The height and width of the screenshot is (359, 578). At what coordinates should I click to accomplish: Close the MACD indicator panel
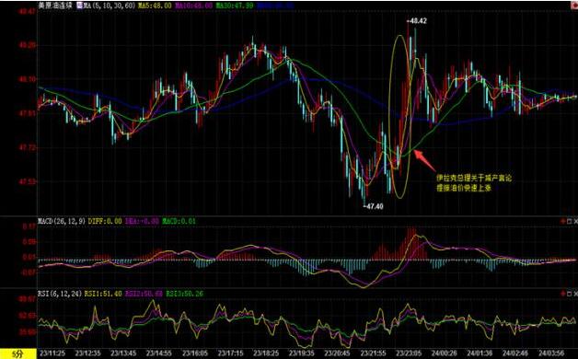(575, 222)
